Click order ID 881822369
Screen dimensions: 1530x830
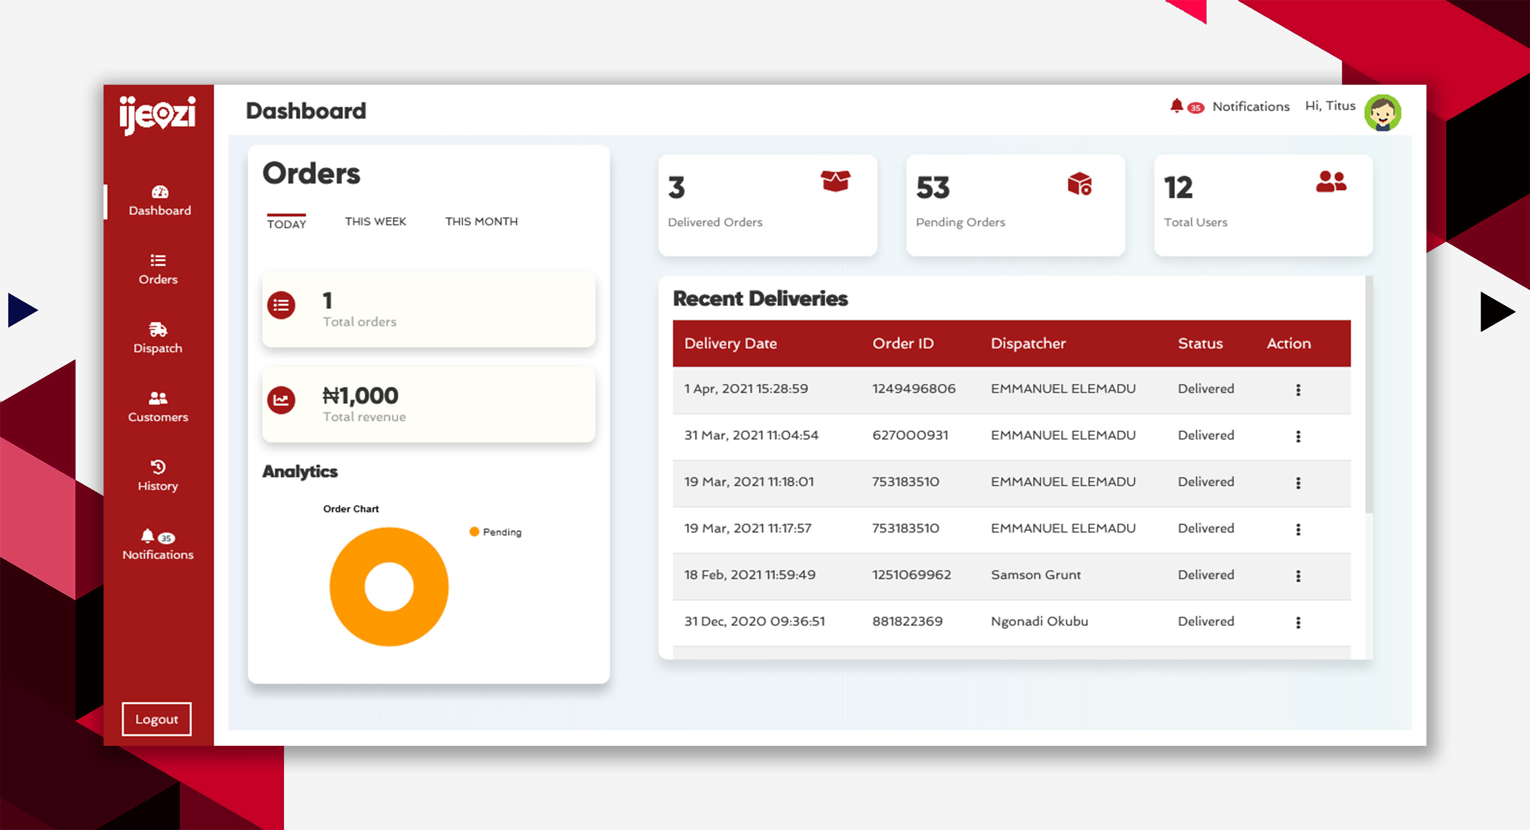[x=907, y=621]
